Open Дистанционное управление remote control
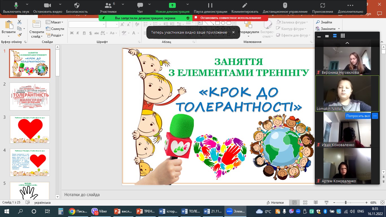 pos(285,8)
